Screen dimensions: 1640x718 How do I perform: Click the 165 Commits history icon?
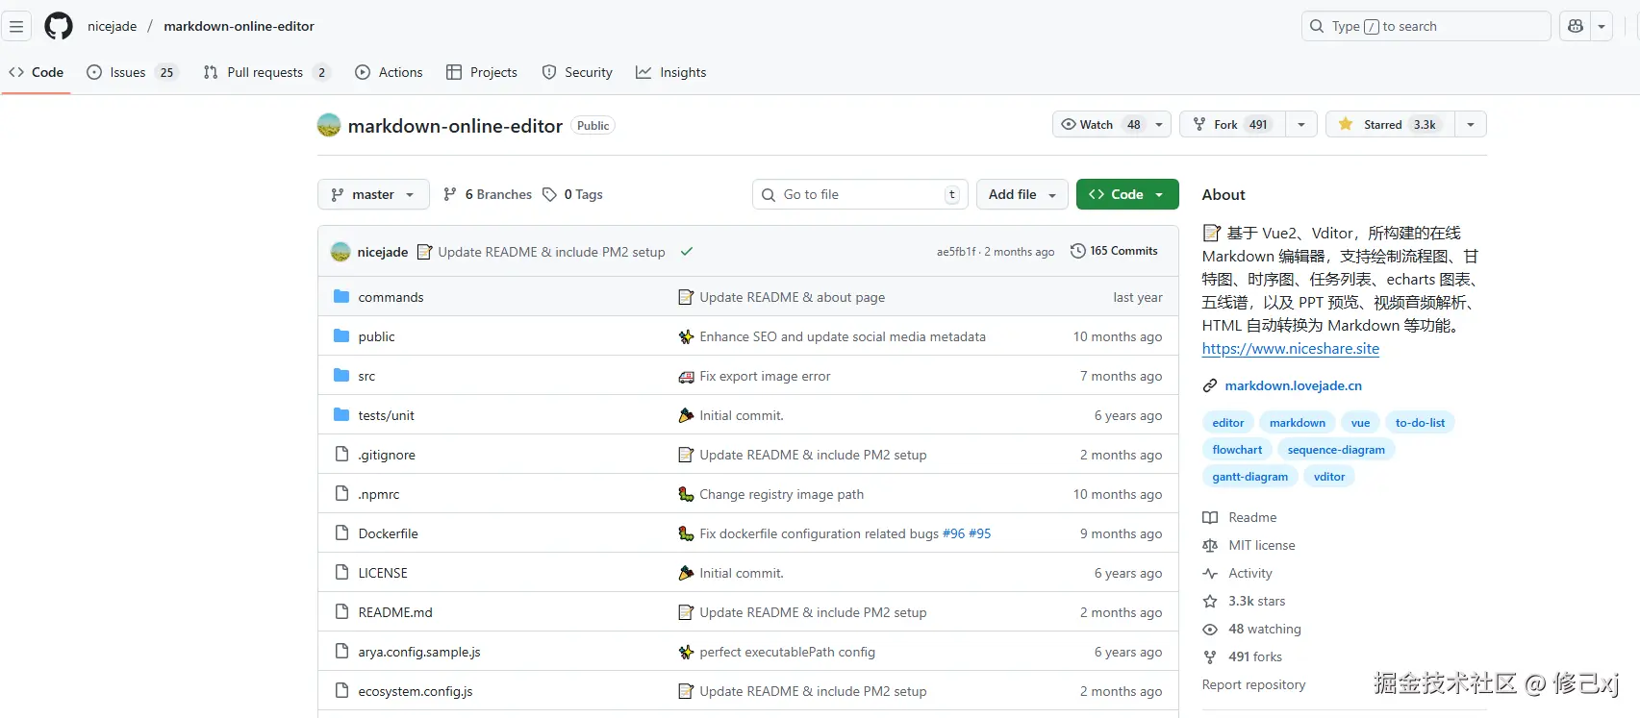[x=1078, y=251]
